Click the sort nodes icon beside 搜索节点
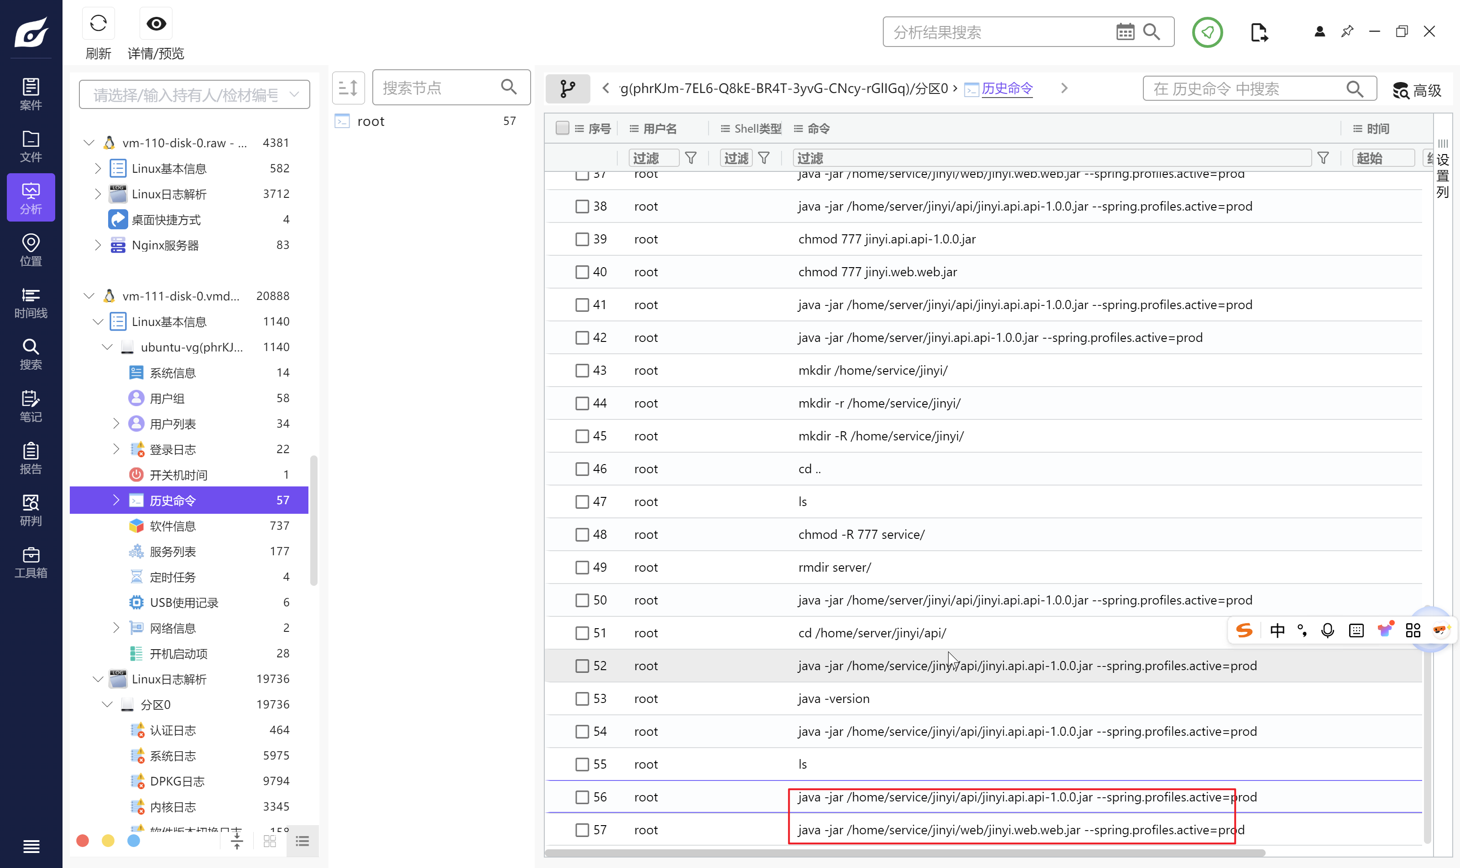 (x=348, y=88)
